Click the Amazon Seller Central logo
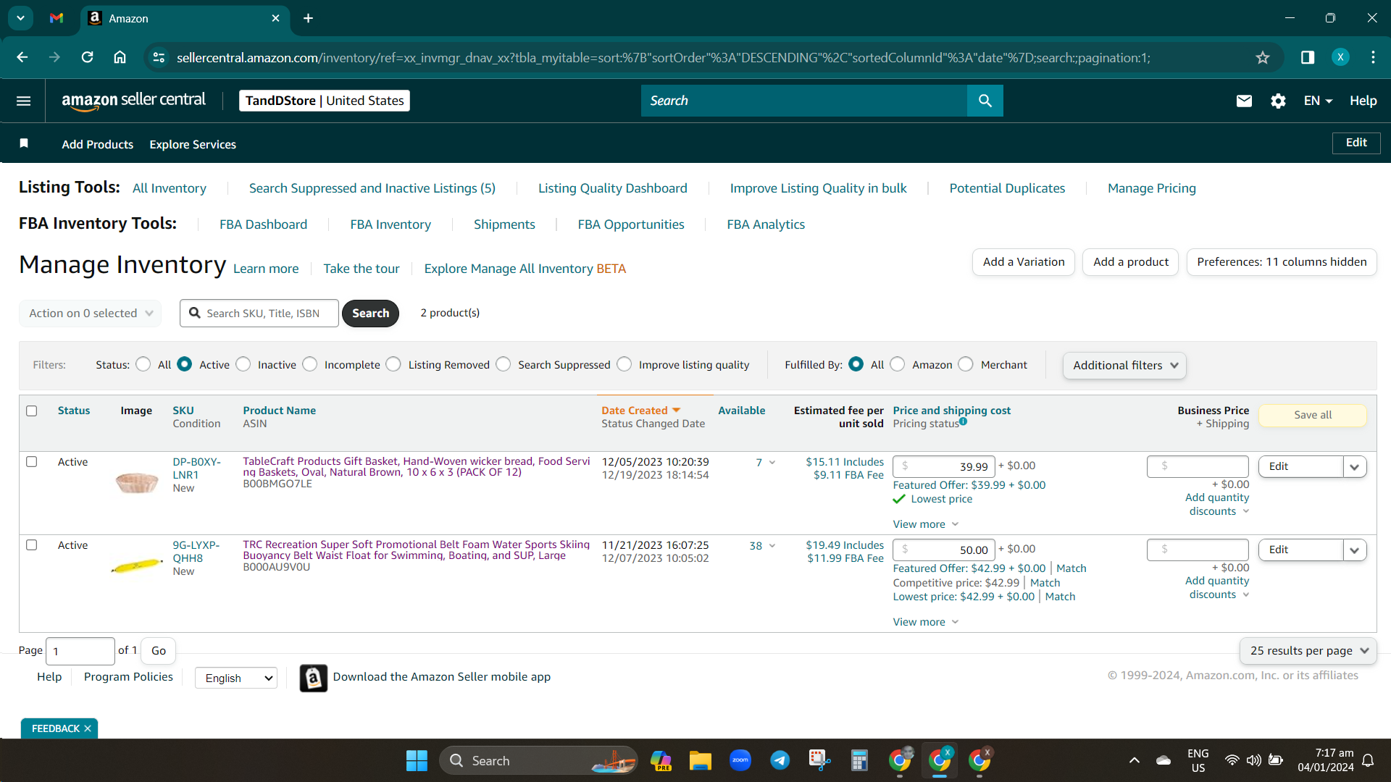This screenshot has height=782, width=1391. [133, 101]
